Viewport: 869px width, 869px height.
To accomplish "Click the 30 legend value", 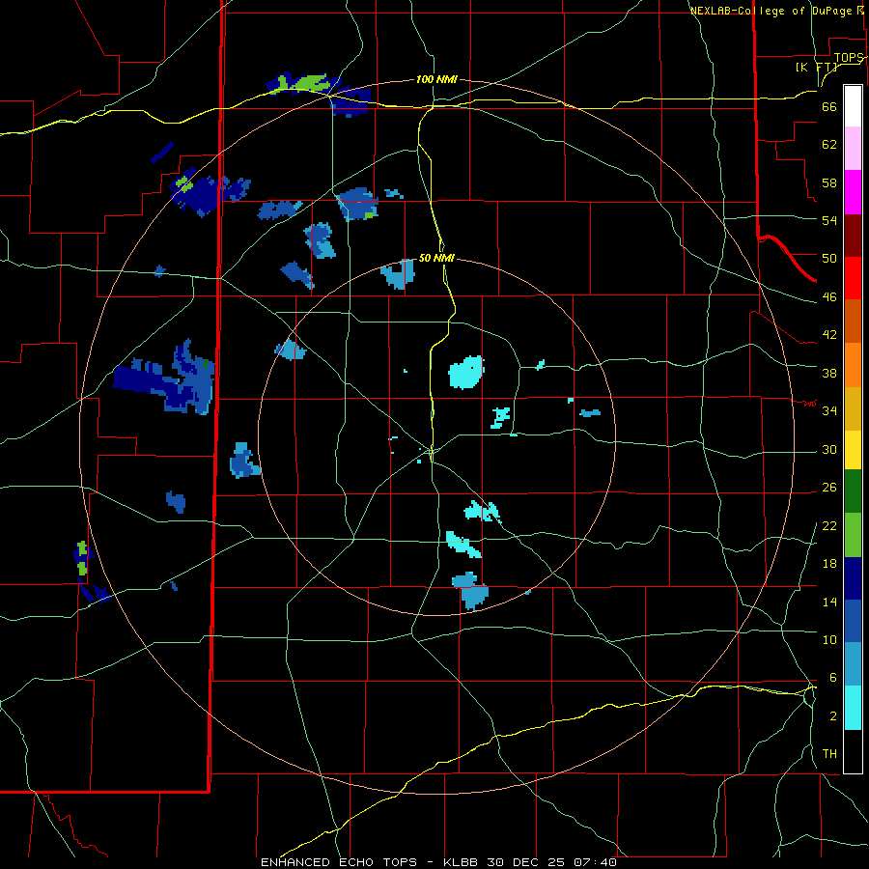I will coord(829,449).
